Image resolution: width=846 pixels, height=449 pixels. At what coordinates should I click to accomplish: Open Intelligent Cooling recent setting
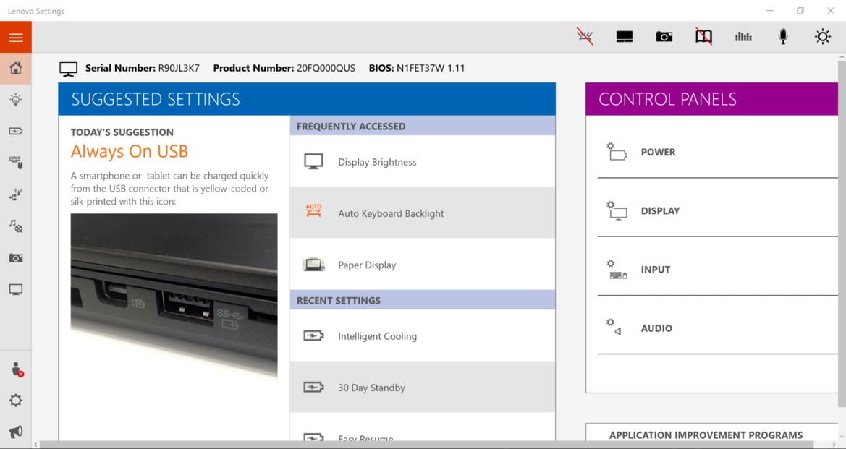point(423,335)
